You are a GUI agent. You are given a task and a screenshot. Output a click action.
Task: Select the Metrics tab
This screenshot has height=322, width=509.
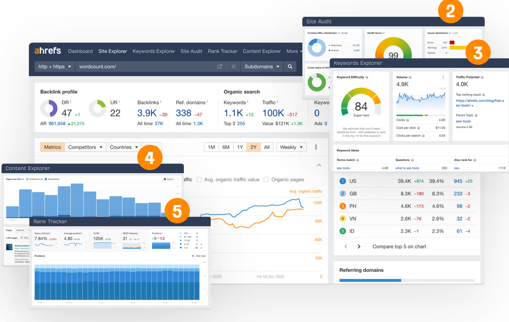click(x=52, y=147)
